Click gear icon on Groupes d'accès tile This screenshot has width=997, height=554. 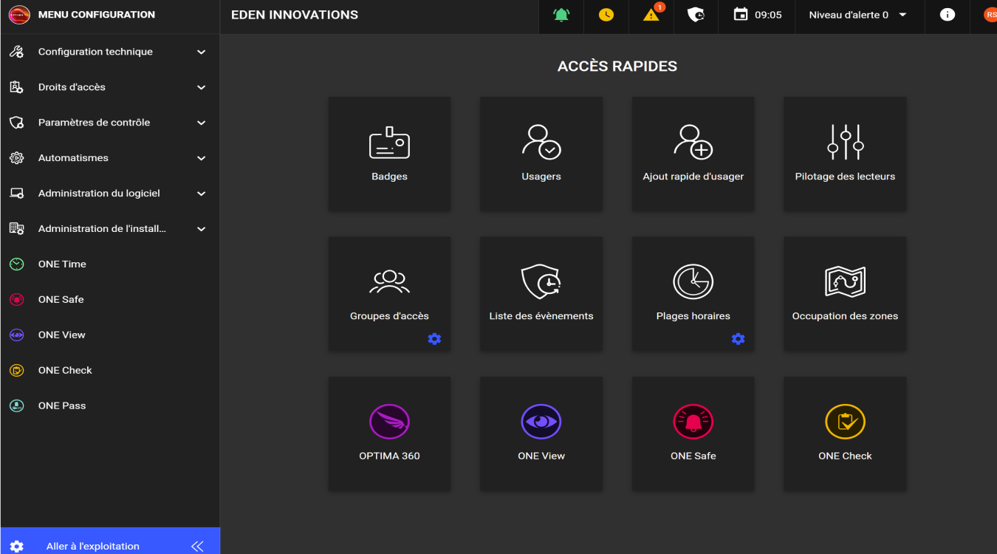pyautogui.click(x=434, y=339)
